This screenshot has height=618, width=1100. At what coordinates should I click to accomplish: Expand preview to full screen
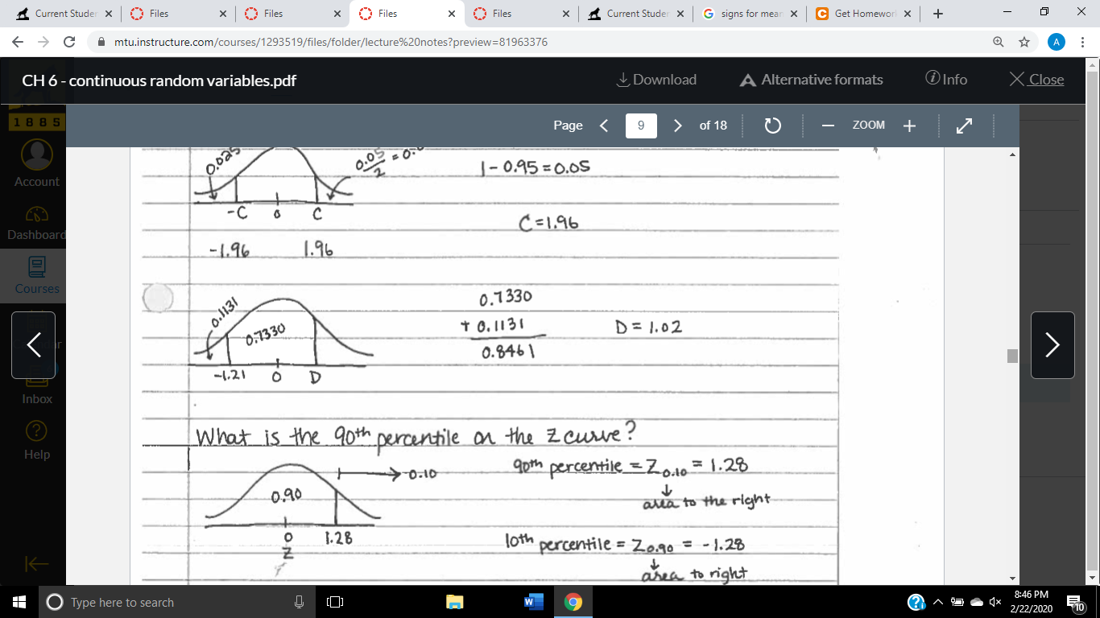click(x=964, y=126)
